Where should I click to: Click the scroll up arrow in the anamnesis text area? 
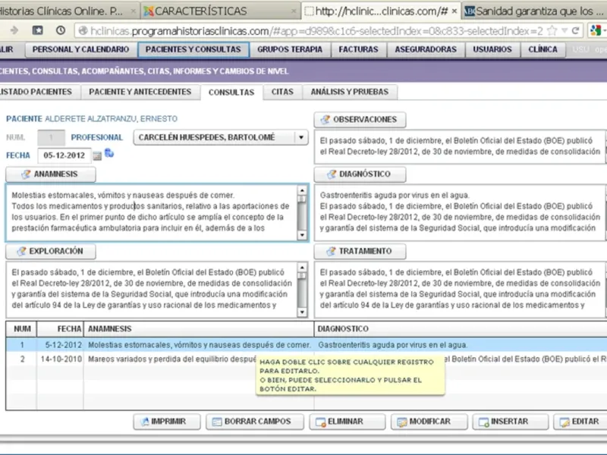tap(302, 190)
